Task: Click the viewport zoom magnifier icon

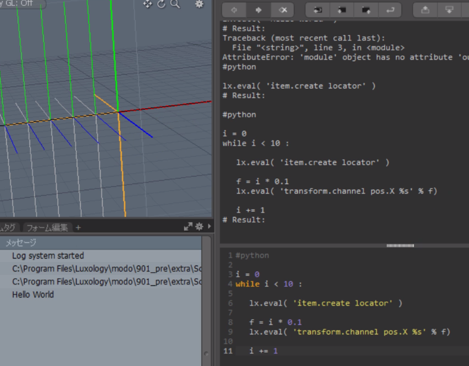Action: [x=175, y=4]
